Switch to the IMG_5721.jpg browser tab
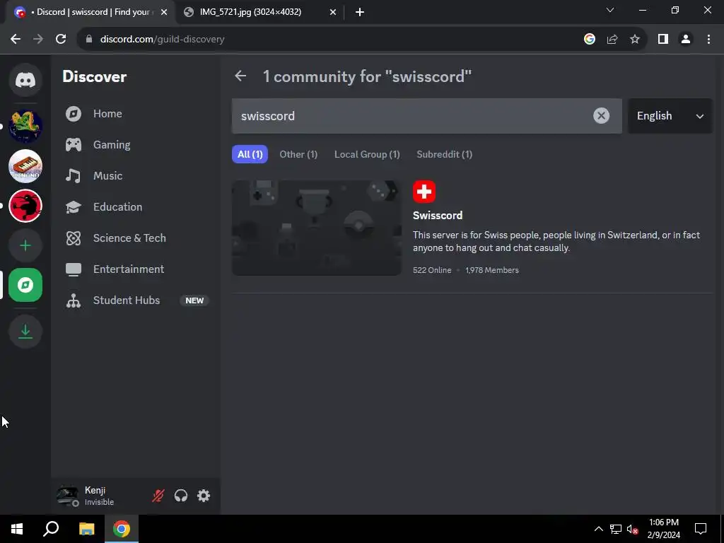The height and width of the screenshot is (543, 724). 259,12
